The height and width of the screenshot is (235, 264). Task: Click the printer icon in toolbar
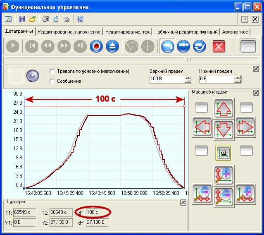click(x=66, y=19)
